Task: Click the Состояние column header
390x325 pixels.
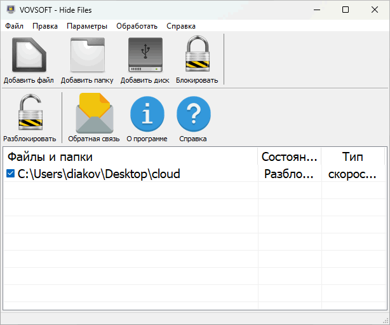Action: click(290, 156)
